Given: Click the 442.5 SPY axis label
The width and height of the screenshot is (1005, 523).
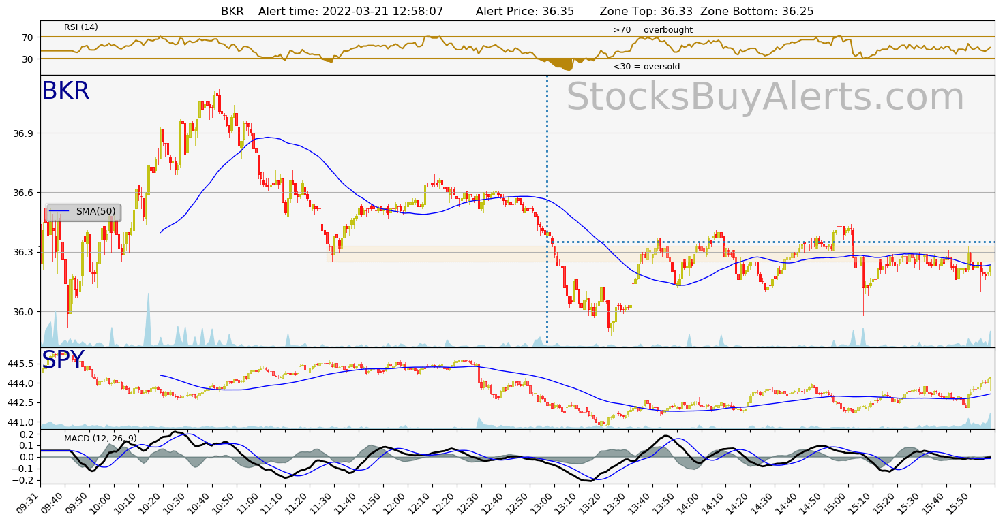Looking at the screenshot, I should 20,403.
